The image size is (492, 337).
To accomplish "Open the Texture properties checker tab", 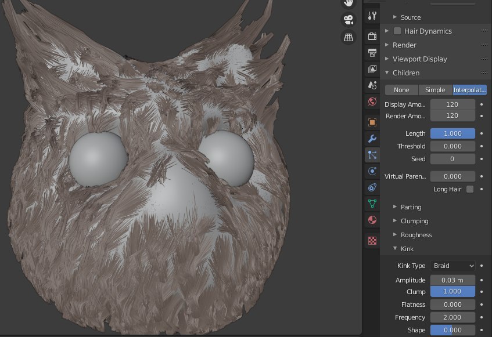I will (x=372, y=240).
